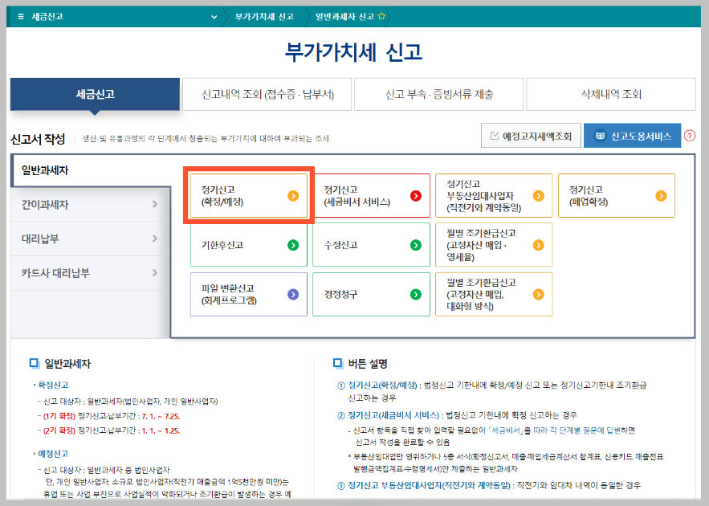Click the red question mark help icon
The height and width of the screenshot is (506, 709).
(690, 136)
